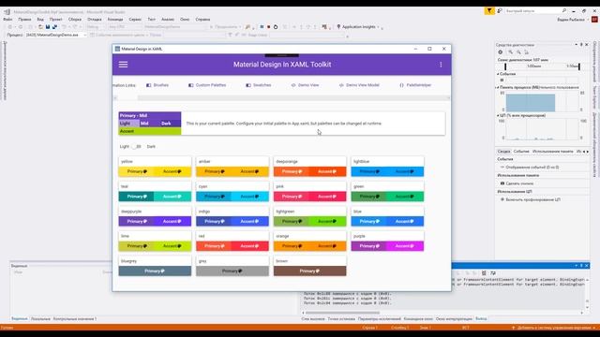This screenshot has width=600, height=337.
Task: Open the Справка menu in Visual Studio
Action: tap(202, 19)
